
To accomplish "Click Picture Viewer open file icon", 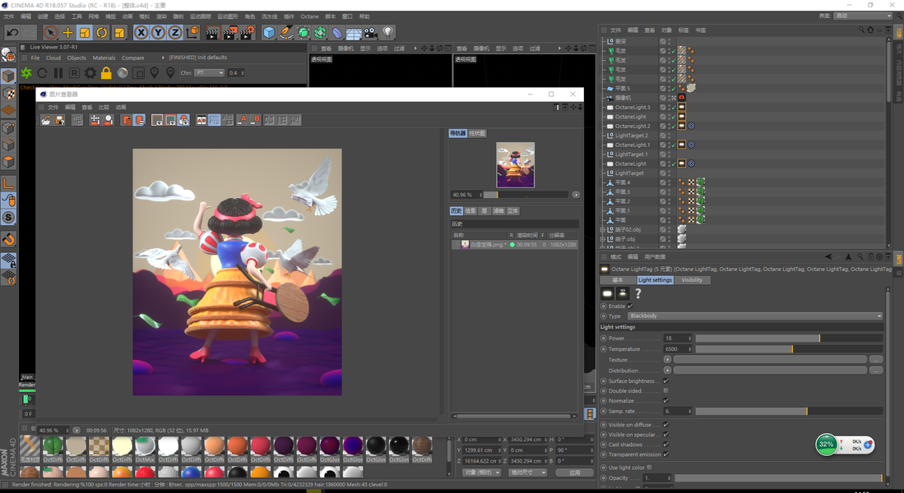I will pos(45,120).
